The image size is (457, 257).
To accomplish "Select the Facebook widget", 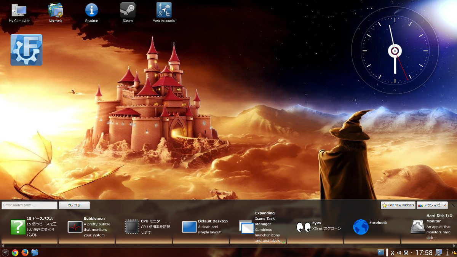I will click(x=372, y=227).
